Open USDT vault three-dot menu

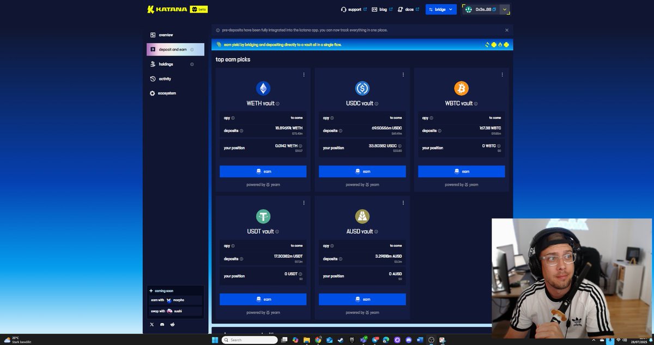tap(304, 202)
